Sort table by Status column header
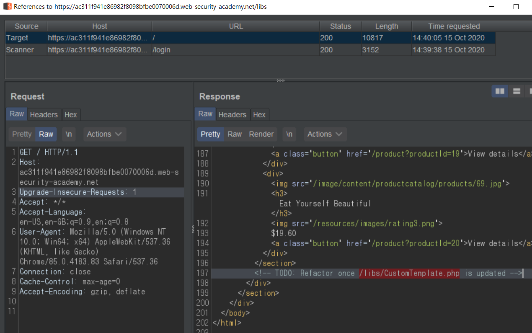This screenshot has height=333, width=532. [340, 26]
